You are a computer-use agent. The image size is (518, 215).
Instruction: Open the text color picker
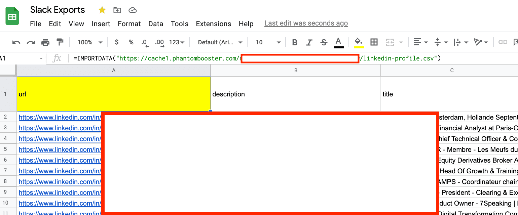click(339, 42)
